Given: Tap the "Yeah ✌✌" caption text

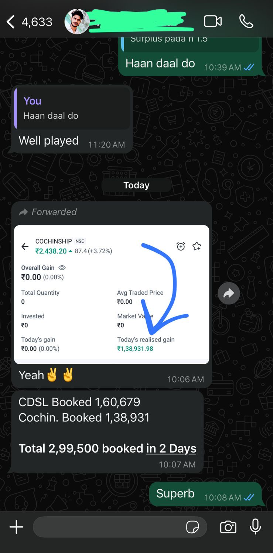Looking at the screenshot, I should [x=46, y=375].
